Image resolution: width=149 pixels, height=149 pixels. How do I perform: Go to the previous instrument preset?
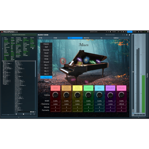[123, 35]
